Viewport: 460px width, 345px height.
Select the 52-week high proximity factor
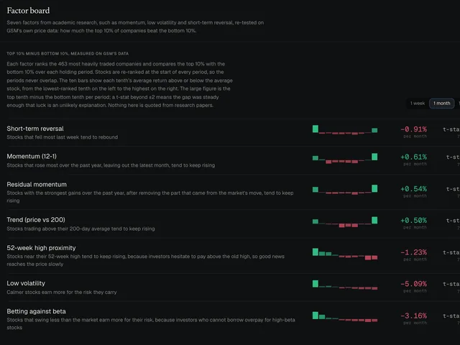(41, 248)
